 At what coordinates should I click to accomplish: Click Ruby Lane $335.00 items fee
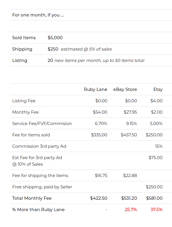coord(99,135)
